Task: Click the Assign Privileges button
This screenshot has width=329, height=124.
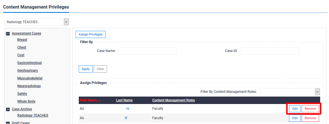Action: point(90,35)
